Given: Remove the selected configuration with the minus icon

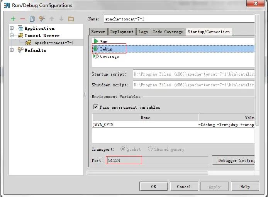Looking at the screenshot, I should tap(23, 19).
